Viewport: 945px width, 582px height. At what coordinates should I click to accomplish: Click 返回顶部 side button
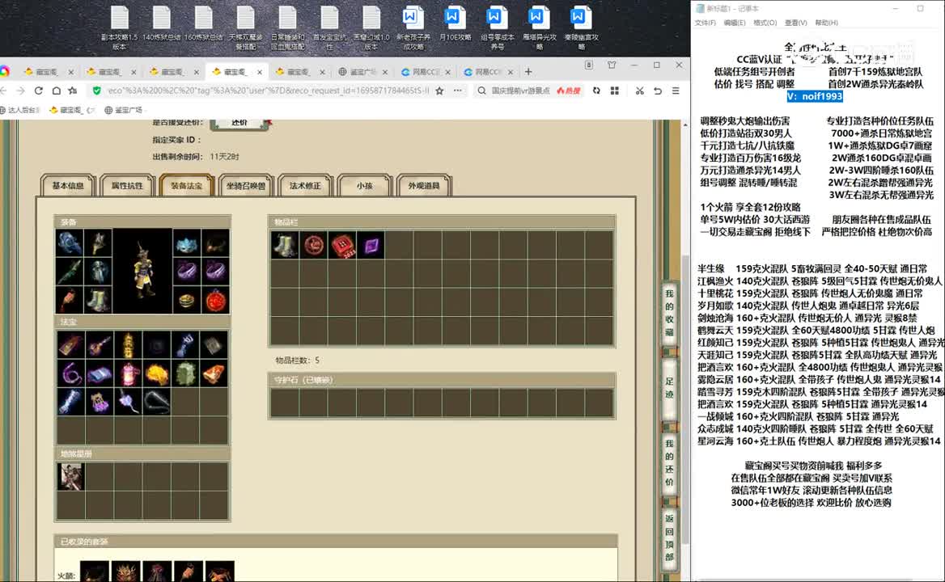(x=670, y=538)
